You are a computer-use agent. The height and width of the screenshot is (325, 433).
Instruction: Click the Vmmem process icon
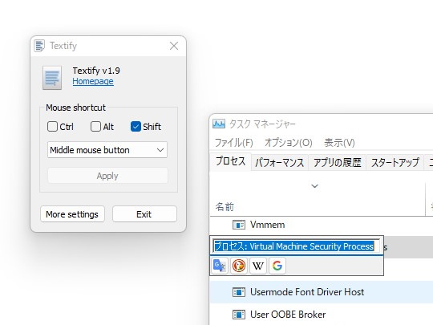click(239, 225)
